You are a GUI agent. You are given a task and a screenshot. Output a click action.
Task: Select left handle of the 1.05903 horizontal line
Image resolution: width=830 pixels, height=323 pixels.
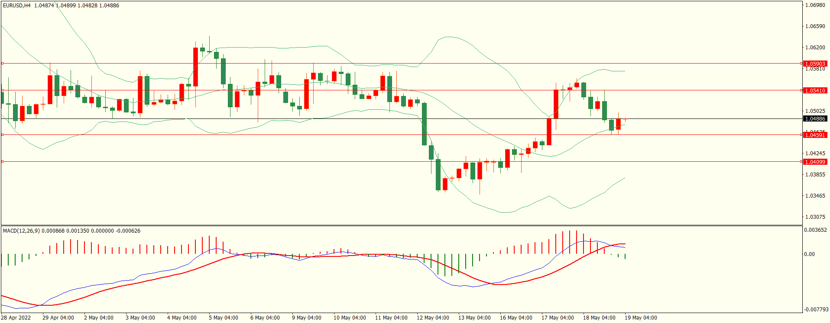[x=2, y=64]
